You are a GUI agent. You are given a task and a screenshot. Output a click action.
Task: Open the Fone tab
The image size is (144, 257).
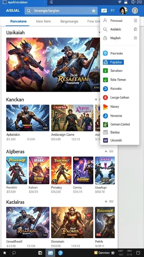[93, 21]
